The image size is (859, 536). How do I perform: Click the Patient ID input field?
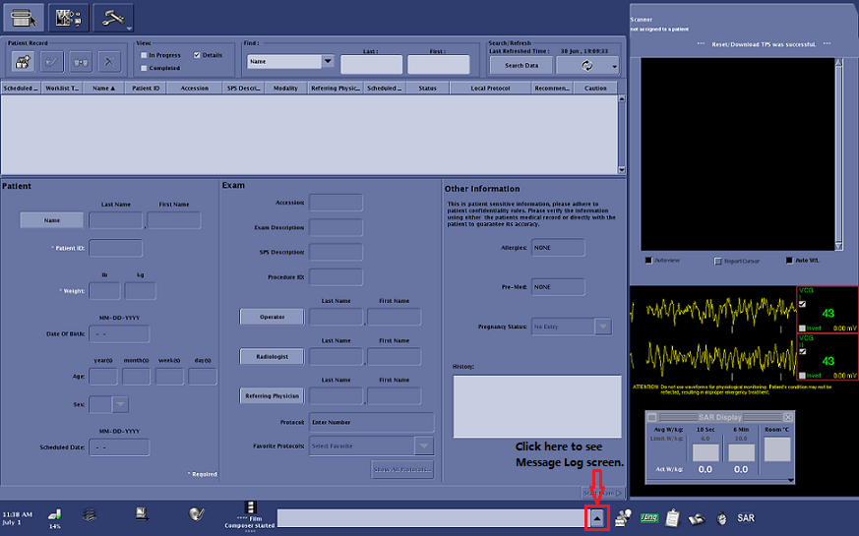pyautogui.click(x=116, y=248)
